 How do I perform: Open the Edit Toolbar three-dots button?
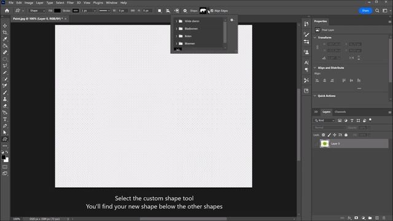[x=5, y=146]
